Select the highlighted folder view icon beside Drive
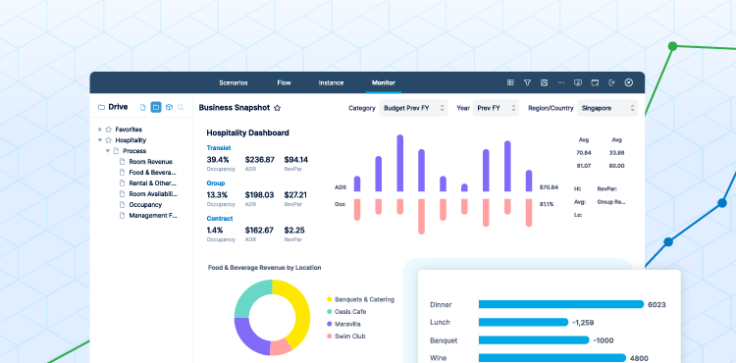This screenshot has width=736, height=363. click(x=156, y=107)
